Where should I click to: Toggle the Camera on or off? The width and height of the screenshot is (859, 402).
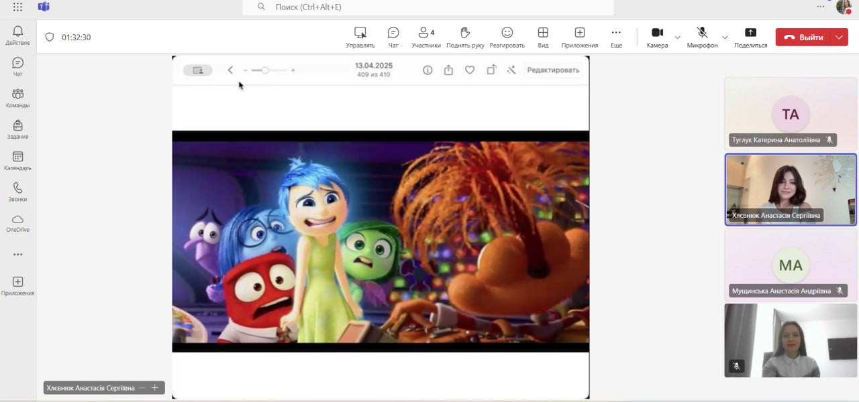657,37
